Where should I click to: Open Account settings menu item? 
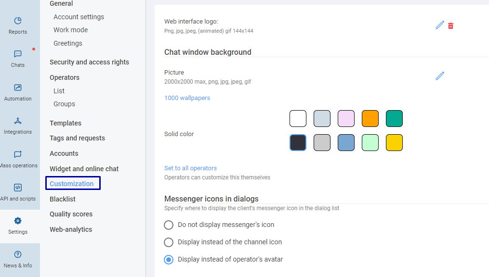79,17
